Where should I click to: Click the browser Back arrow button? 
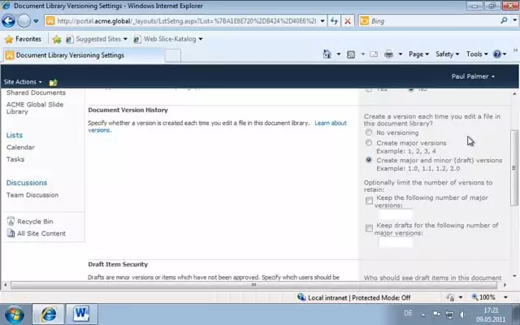(8, 21)
